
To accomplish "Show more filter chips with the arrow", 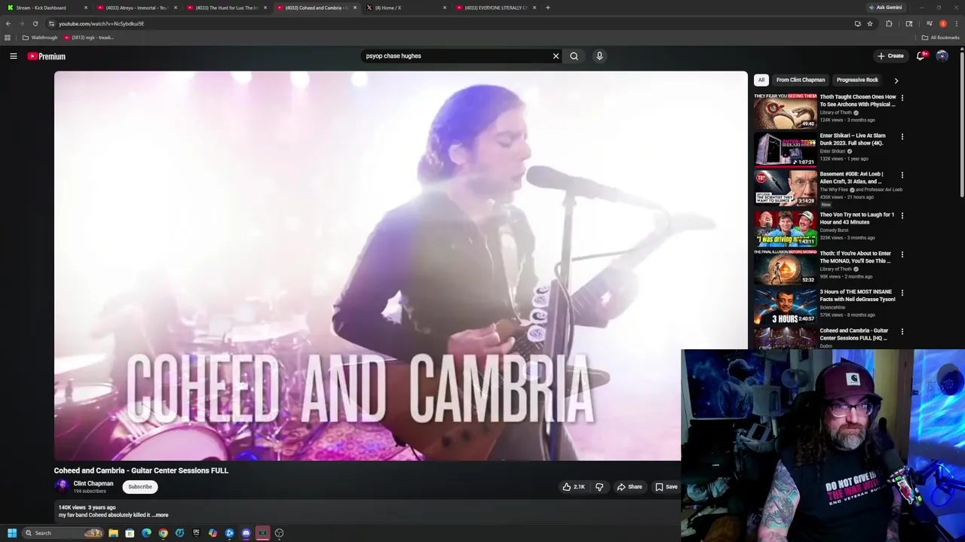I will tap(896, 81).
